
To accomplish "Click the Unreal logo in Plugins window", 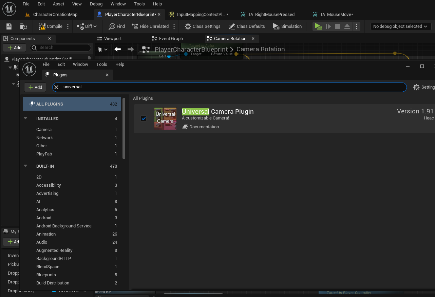I will click(29, 69).
